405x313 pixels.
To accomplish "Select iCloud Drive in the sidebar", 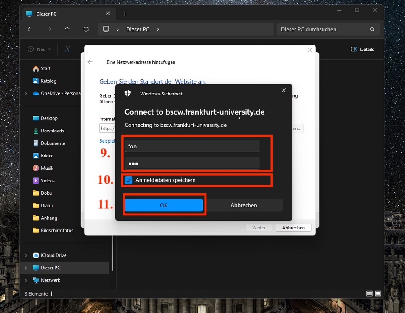I will (50, 255).
